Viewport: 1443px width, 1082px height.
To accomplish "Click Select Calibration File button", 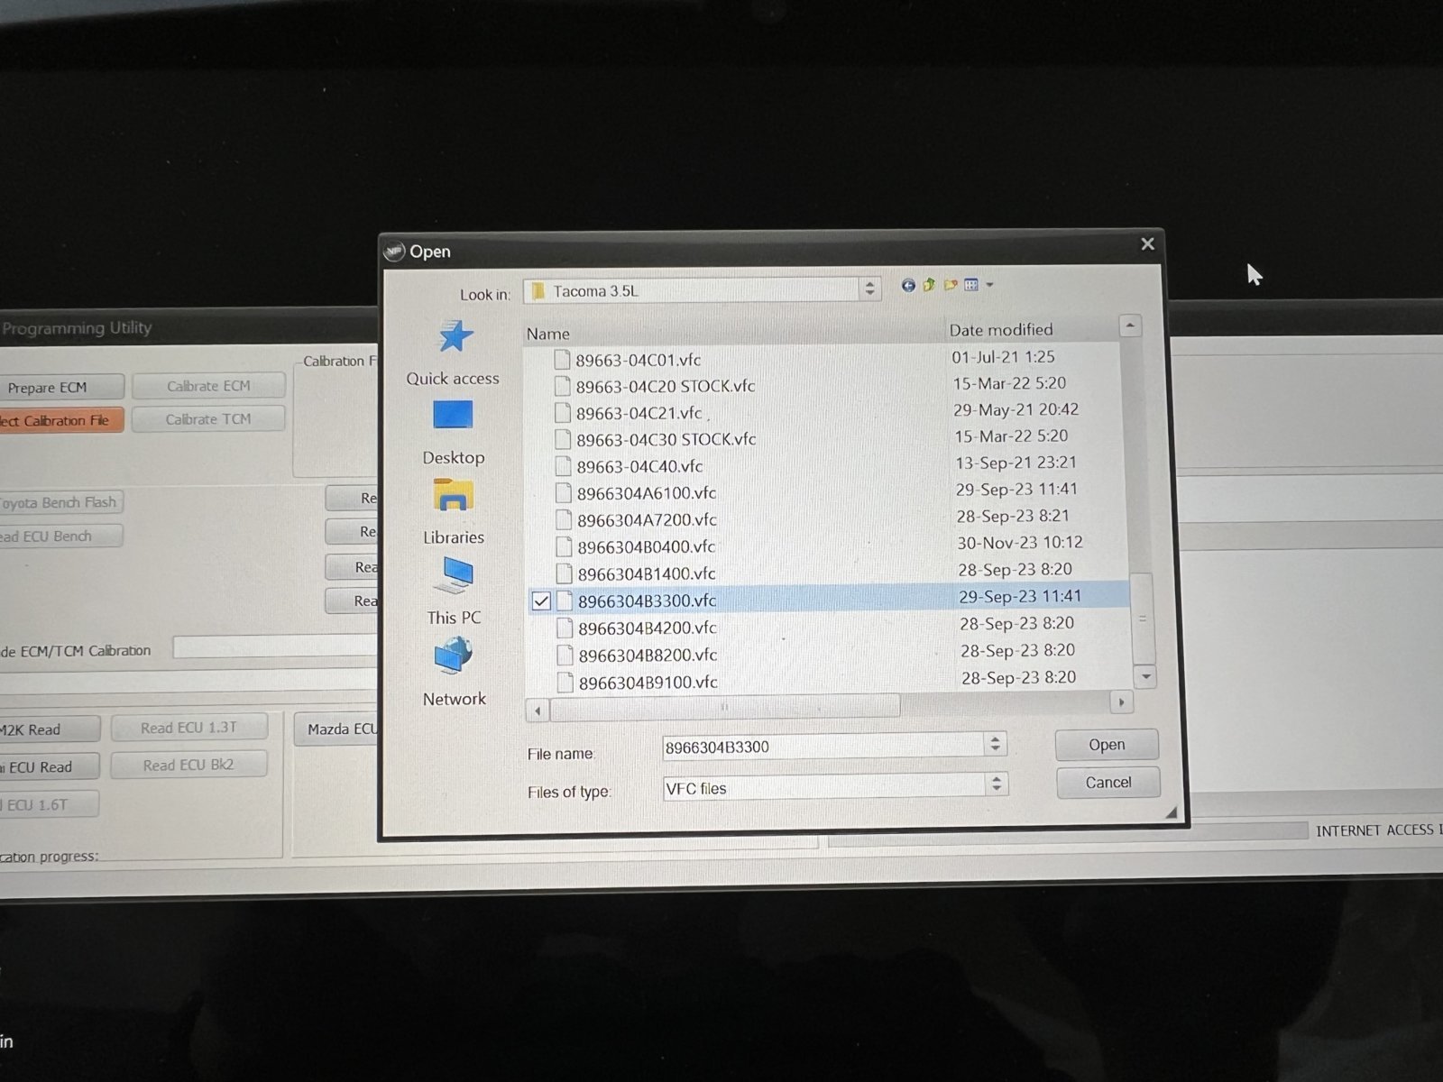I will point(61,420).
